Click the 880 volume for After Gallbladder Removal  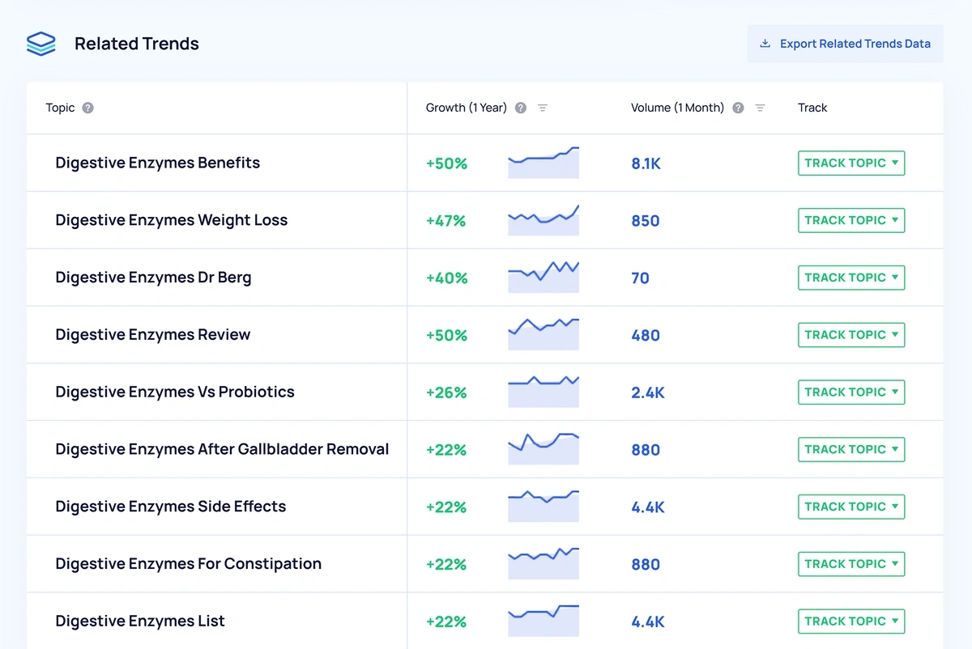click(646, 450)
